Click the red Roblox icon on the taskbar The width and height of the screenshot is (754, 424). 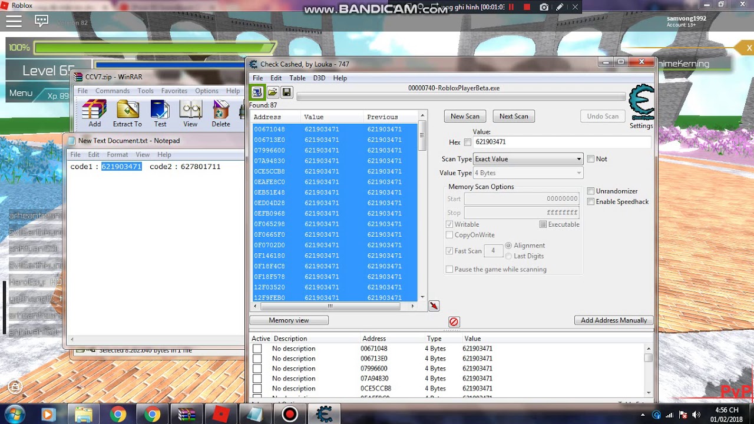point(220,415)
